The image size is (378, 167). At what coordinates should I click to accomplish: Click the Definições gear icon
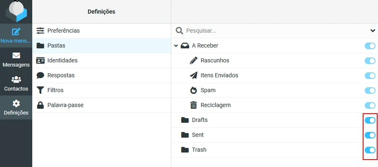16,103
